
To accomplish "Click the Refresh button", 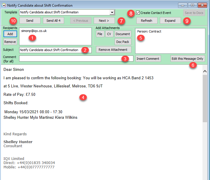I will (x=146, y=21).
